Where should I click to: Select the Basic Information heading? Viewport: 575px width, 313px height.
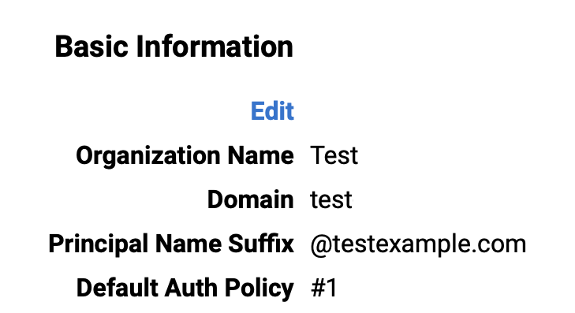click(174, 47)
